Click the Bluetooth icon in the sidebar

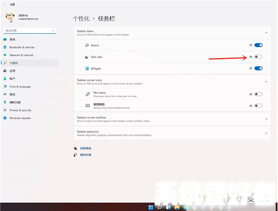coord(5,47)
